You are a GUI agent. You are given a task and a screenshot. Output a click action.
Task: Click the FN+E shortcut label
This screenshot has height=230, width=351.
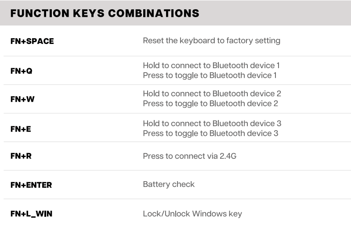click(21, 129)
